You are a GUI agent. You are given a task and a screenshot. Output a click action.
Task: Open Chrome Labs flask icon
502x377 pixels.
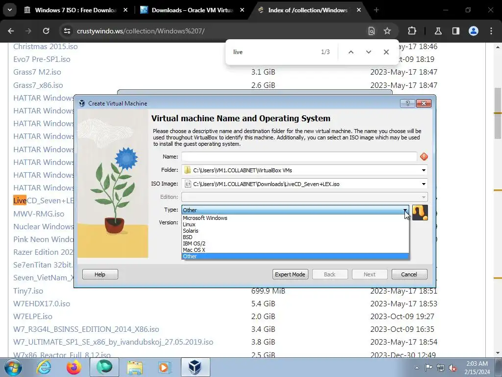point(438,31)
